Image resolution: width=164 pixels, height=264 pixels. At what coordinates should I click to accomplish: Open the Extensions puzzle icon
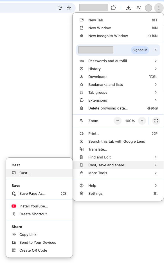[x=113, y=8]
